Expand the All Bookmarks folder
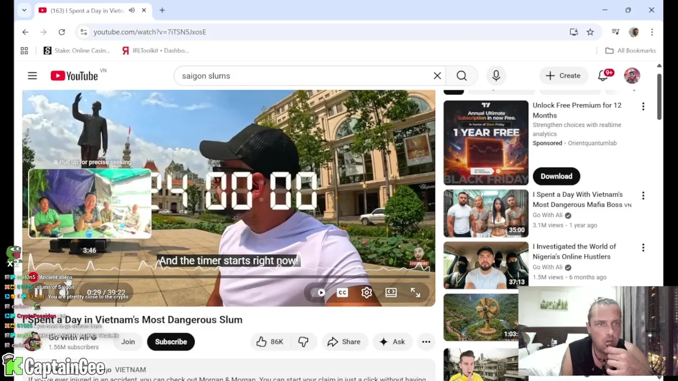 coord(631,50)
